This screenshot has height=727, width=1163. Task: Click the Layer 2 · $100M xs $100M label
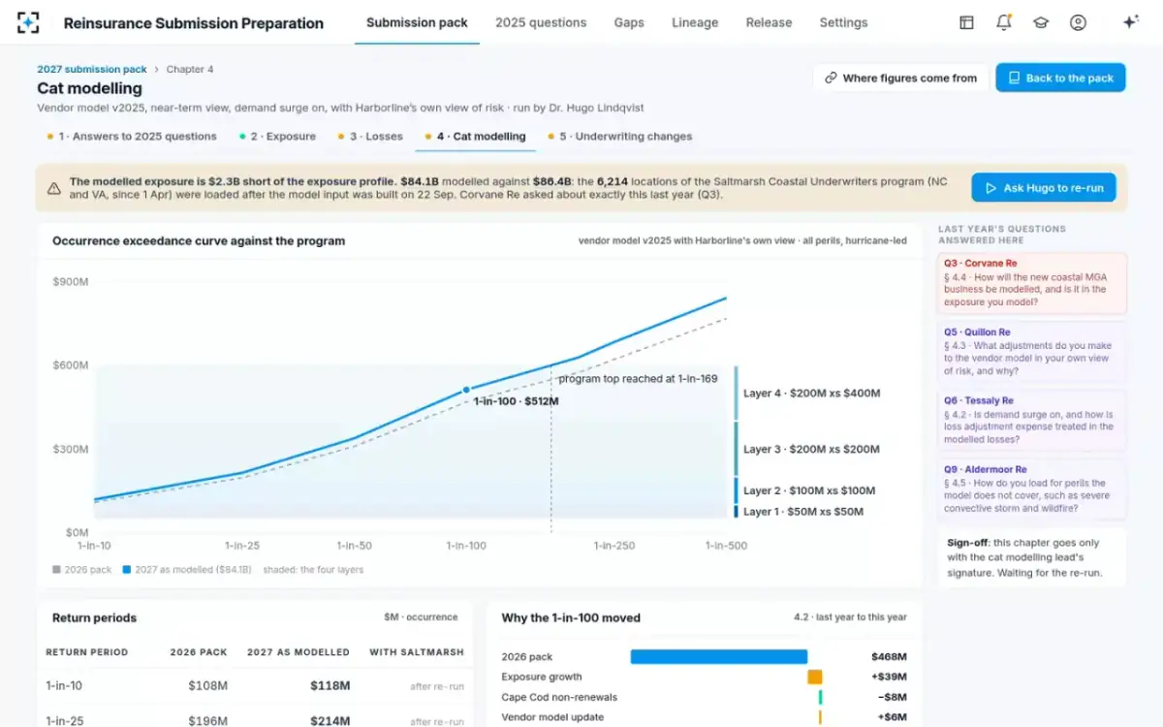click(x=809, y=490)
